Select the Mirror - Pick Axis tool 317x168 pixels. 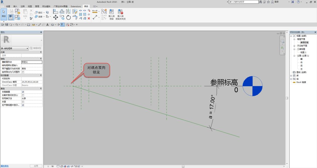click(68, 11)
